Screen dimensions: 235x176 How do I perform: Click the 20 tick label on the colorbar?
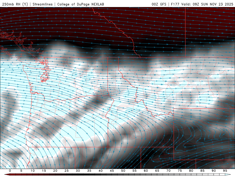tap(55, 171)
